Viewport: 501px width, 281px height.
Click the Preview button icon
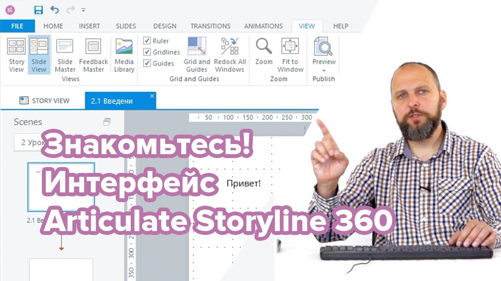pyautogui.click(x=324, y=46)
